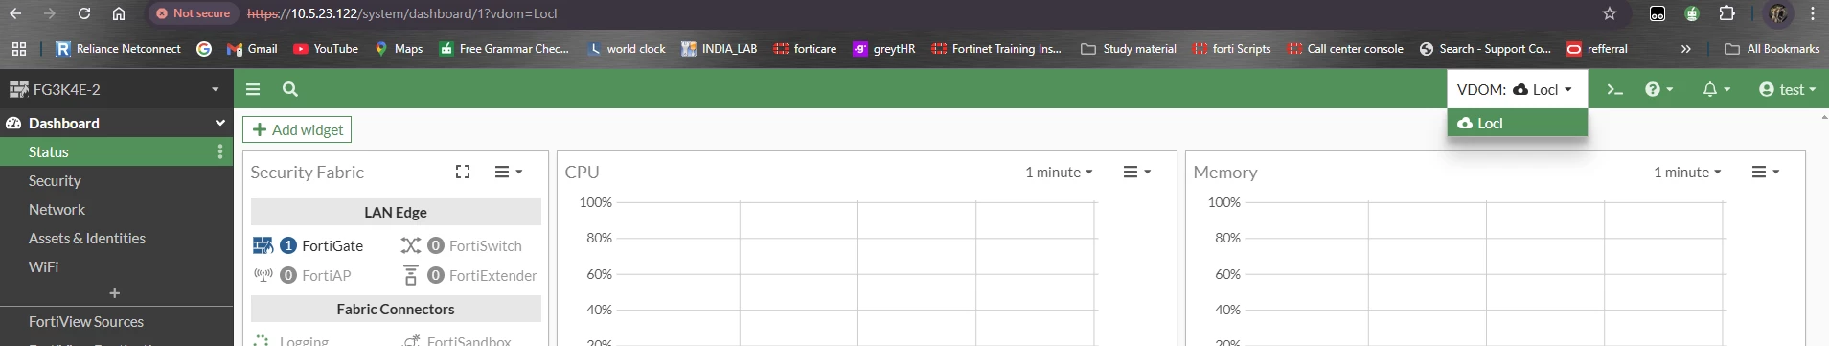Open the test user account menu

tap(1787, 89)
